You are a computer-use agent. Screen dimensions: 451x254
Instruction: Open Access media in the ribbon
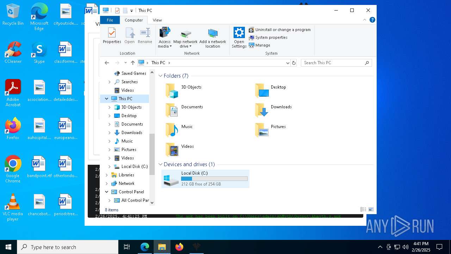[165, 37]
